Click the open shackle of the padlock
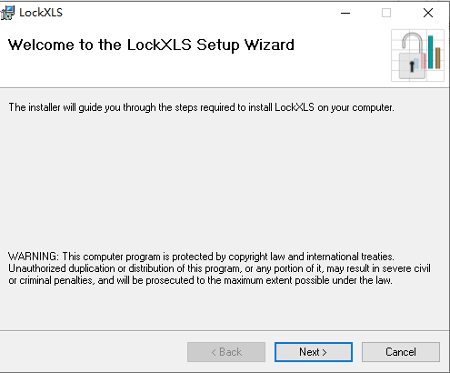This screenshot has width=450, height=373. pos(412,43)
